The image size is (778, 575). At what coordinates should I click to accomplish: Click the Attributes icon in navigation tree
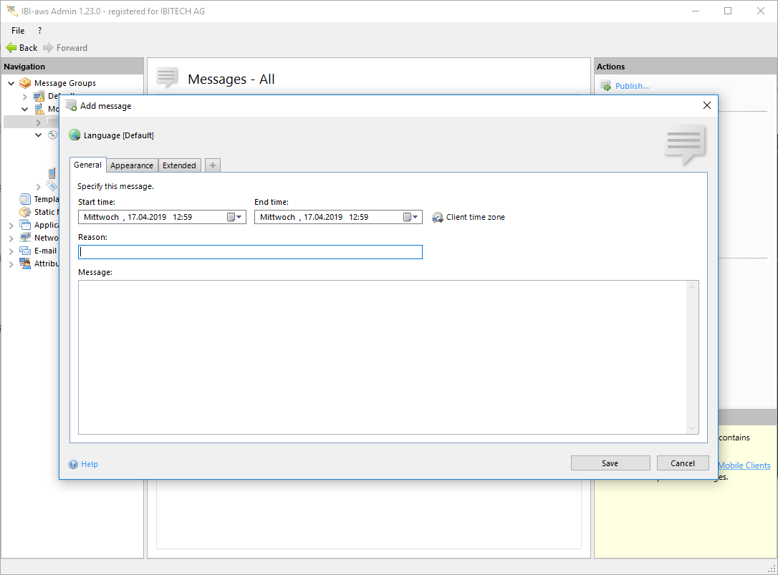point(25,264)
